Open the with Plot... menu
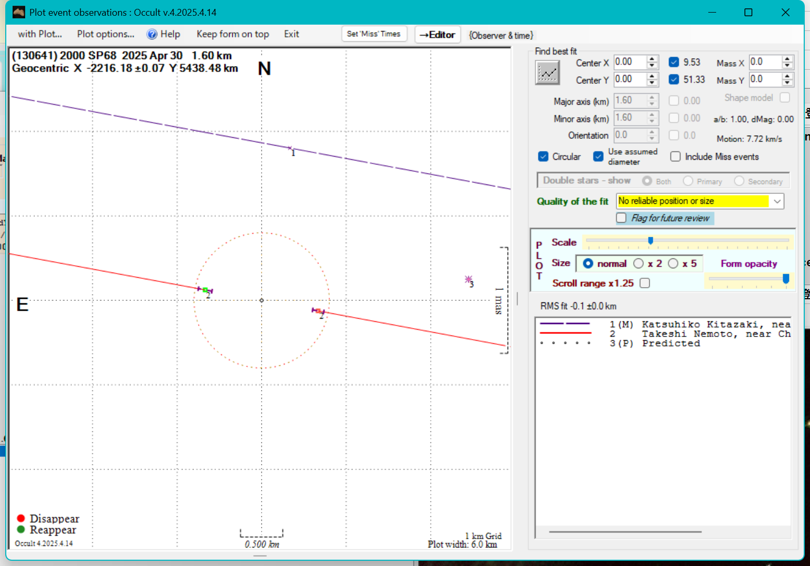This screenshot has height=566, width=810. tap(40, 34)
